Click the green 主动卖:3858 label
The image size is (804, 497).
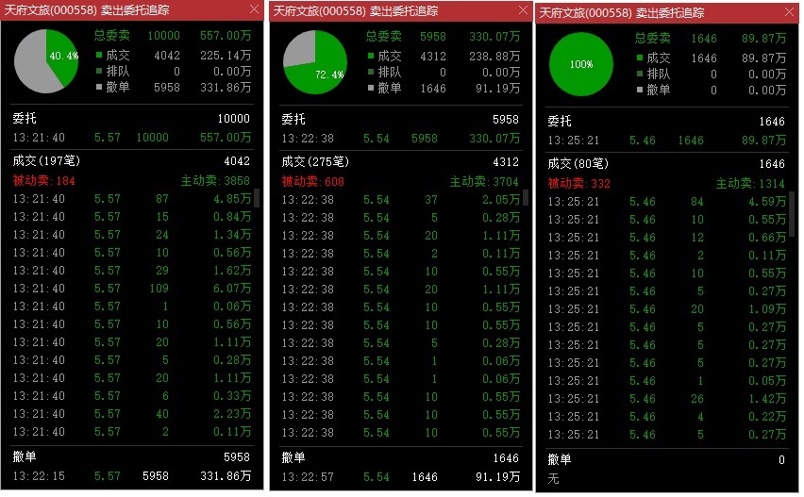(215, 180)
